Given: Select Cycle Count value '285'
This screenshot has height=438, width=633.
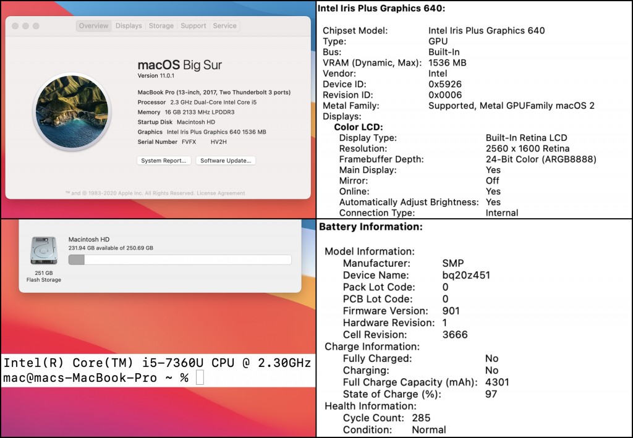Looking at the screenshot, I should coord(421,418).
